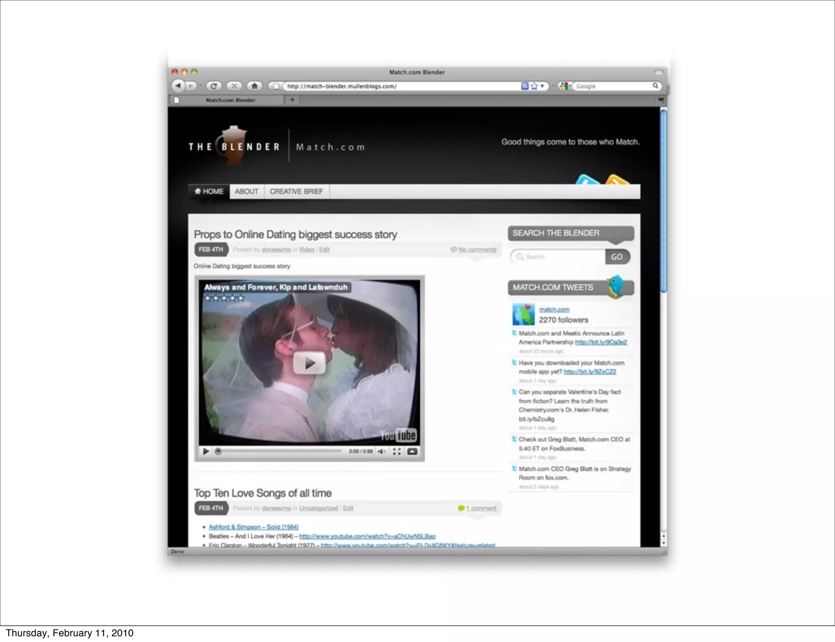Screen dimensions: 835x642
Task: Mute the video with the volume icon
Action: pyautogui.click(x=382, y=451)
